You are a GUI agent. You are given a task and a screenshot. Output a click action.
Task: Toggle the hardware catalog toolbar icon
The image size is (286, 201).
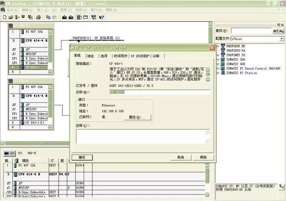(x=79, y=17)
